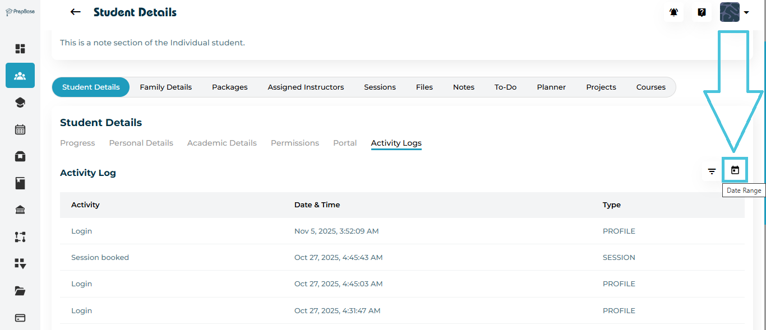Image resolution: width=766 pixels, height=330 pixels.
Task: Click the user profile avatar
Action: (x=730, y=12)
